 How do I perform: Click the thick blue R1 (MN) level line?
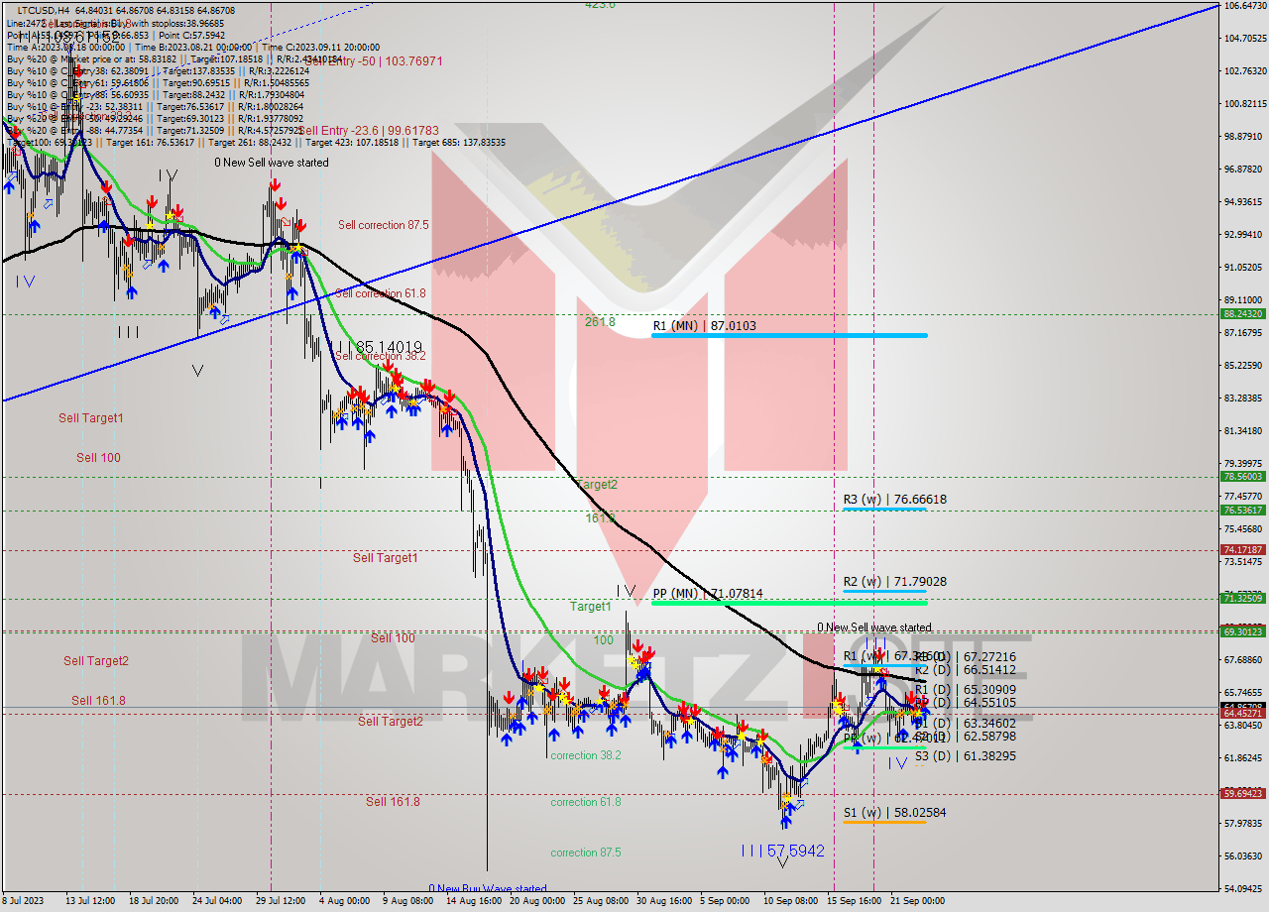point(789,335)
